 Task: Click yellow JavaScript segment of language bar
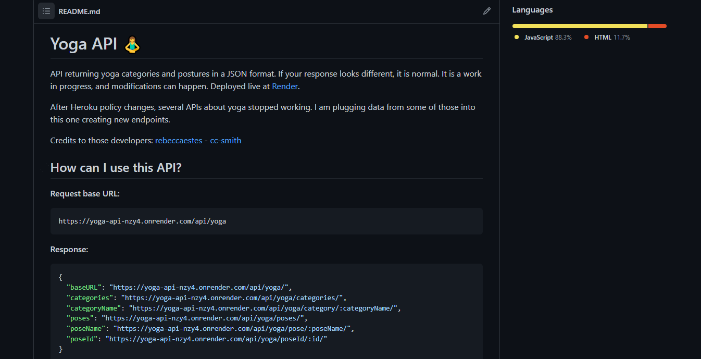point(580,26)
